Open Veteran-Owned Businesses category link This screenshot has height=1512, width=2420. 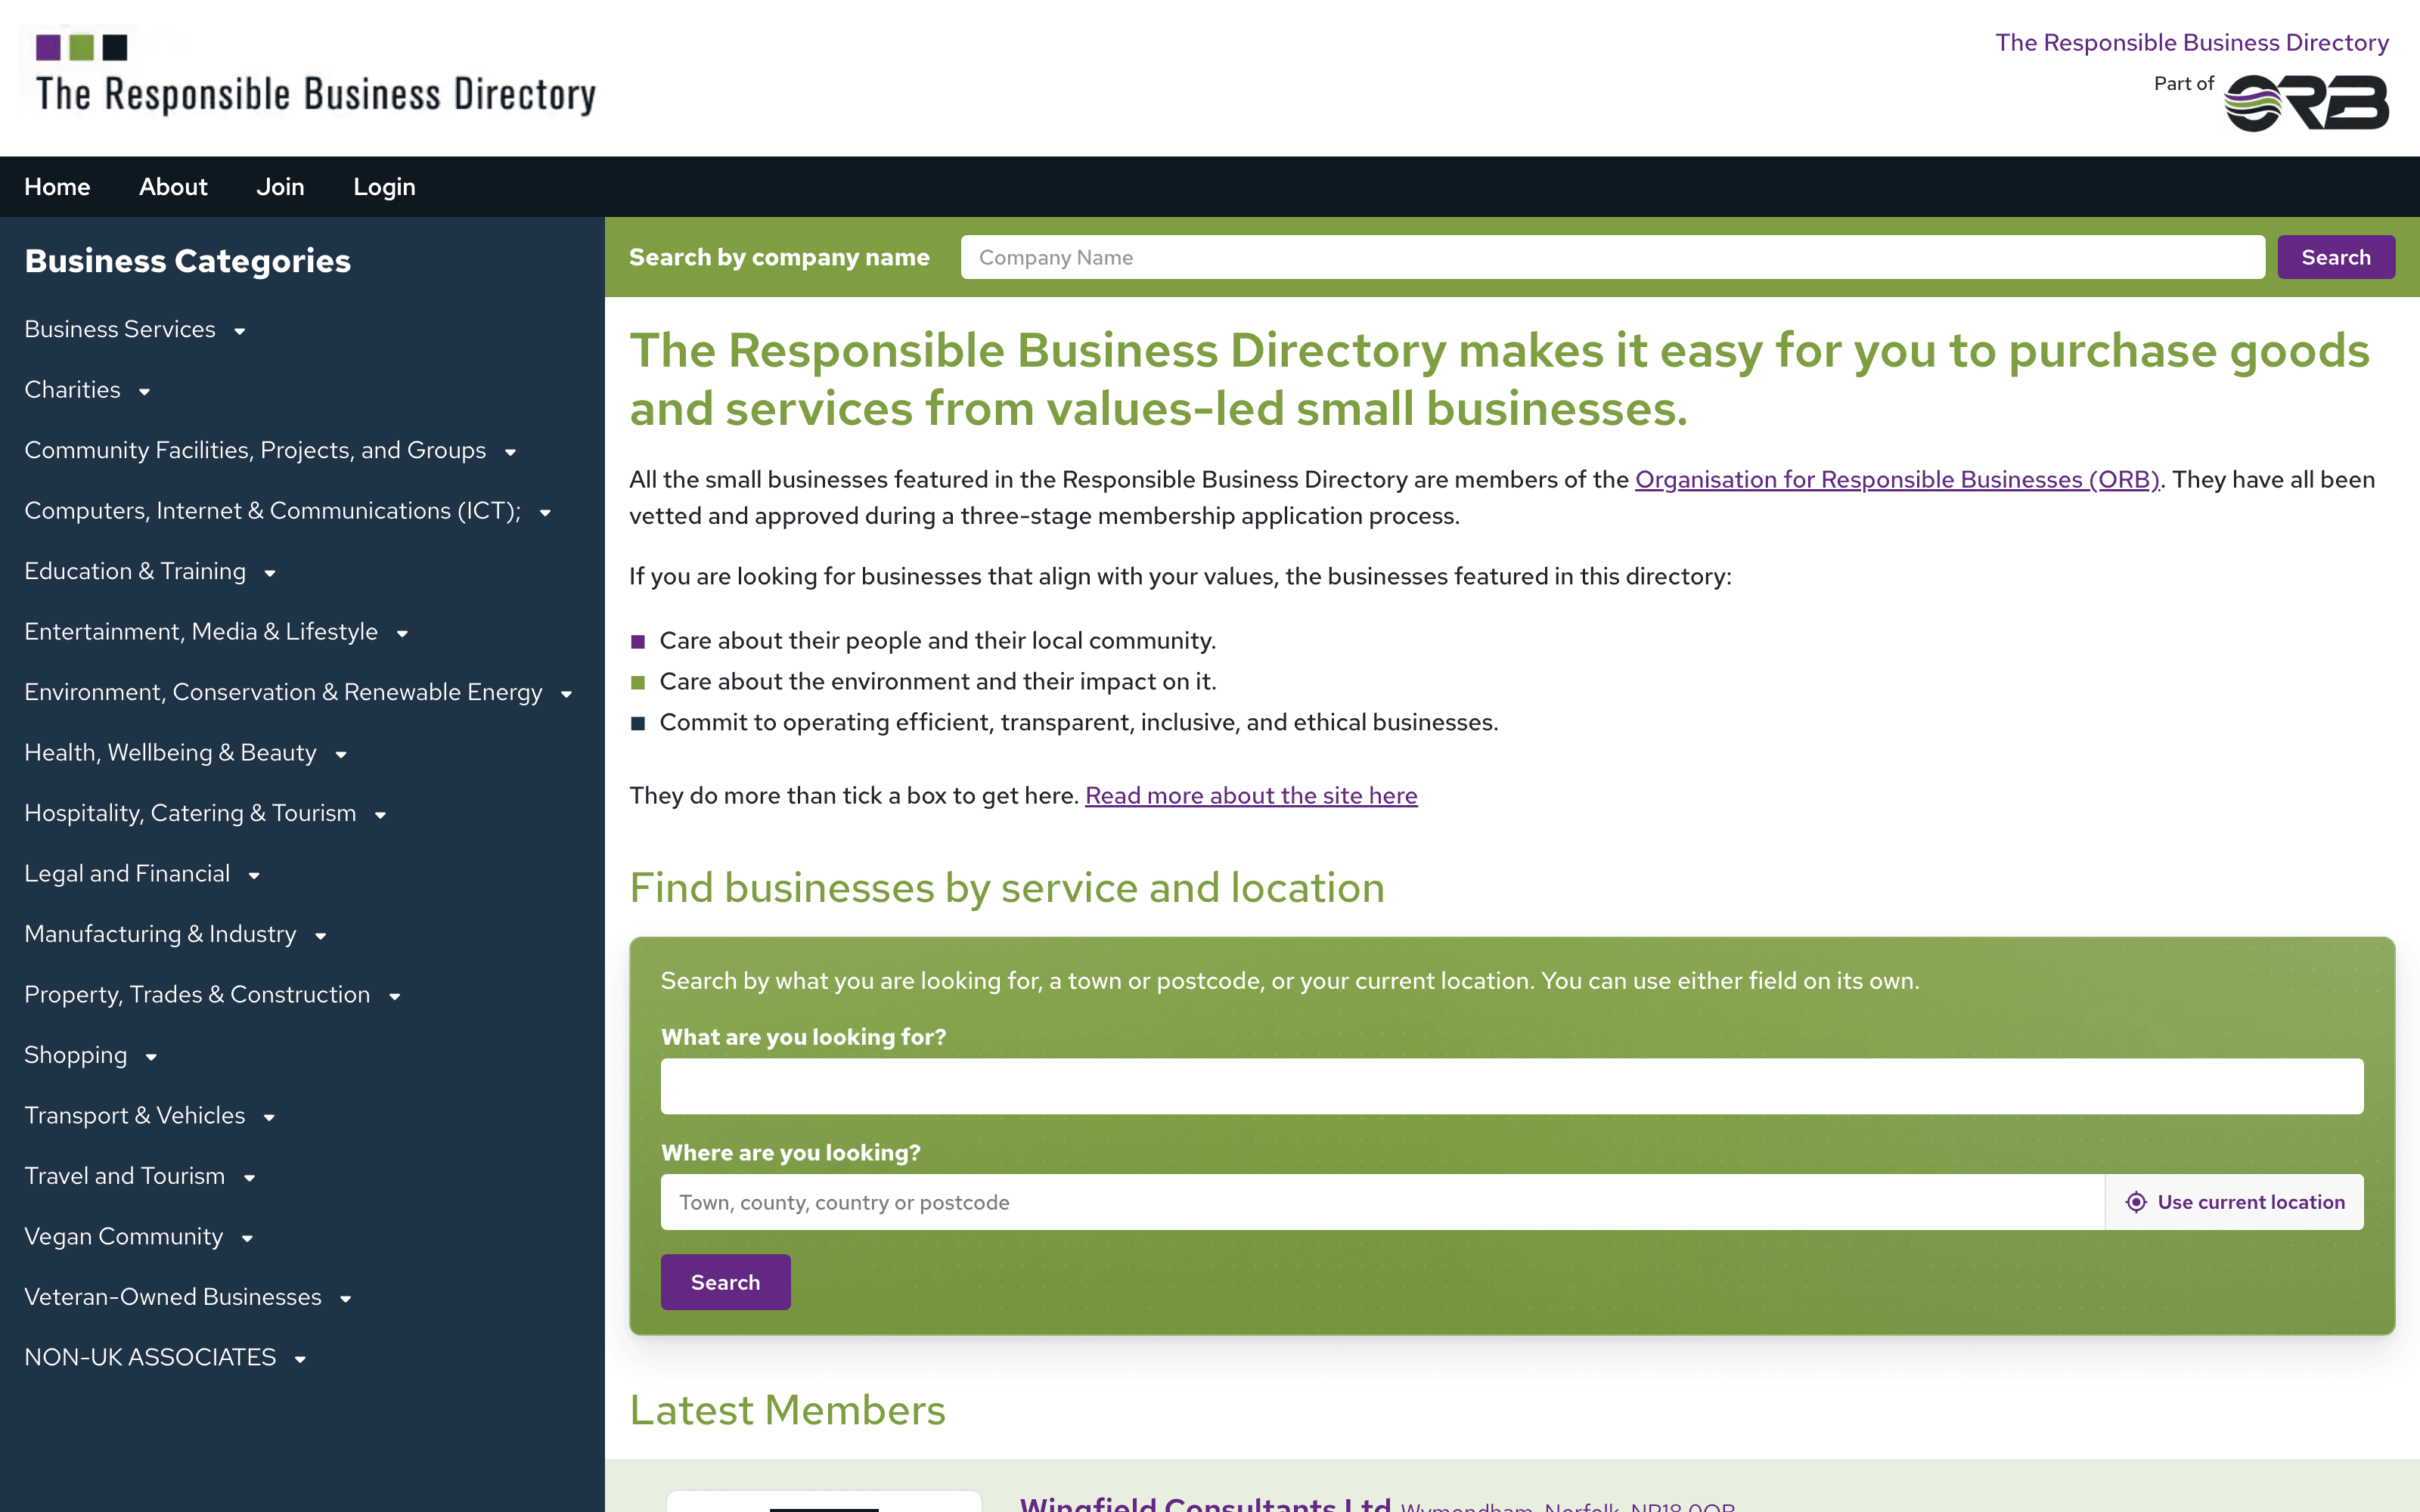[173, 1297]
